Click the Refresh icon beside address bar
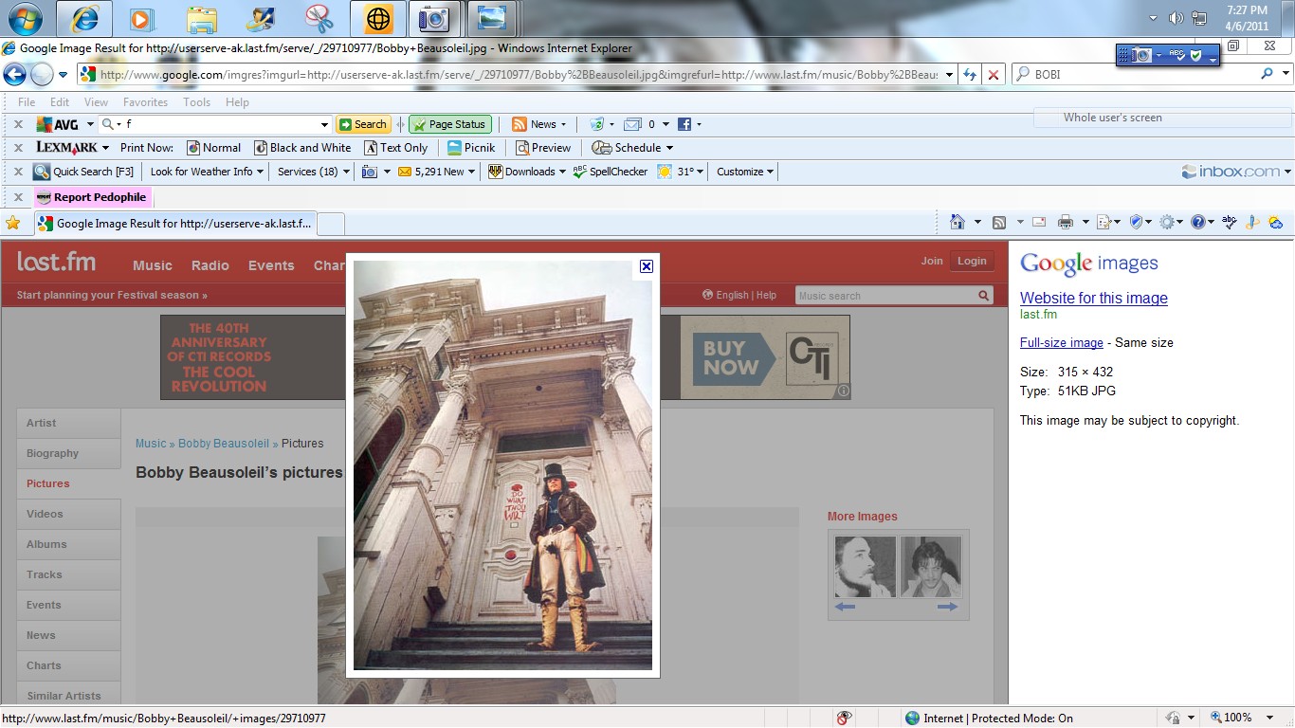The height and width of the screenshot is (728, 1295). [x=969, y=75]
